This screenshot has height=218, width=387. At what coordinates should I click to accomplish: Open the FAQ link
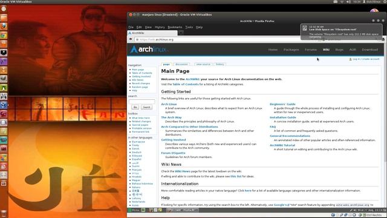tap(273, 127)
